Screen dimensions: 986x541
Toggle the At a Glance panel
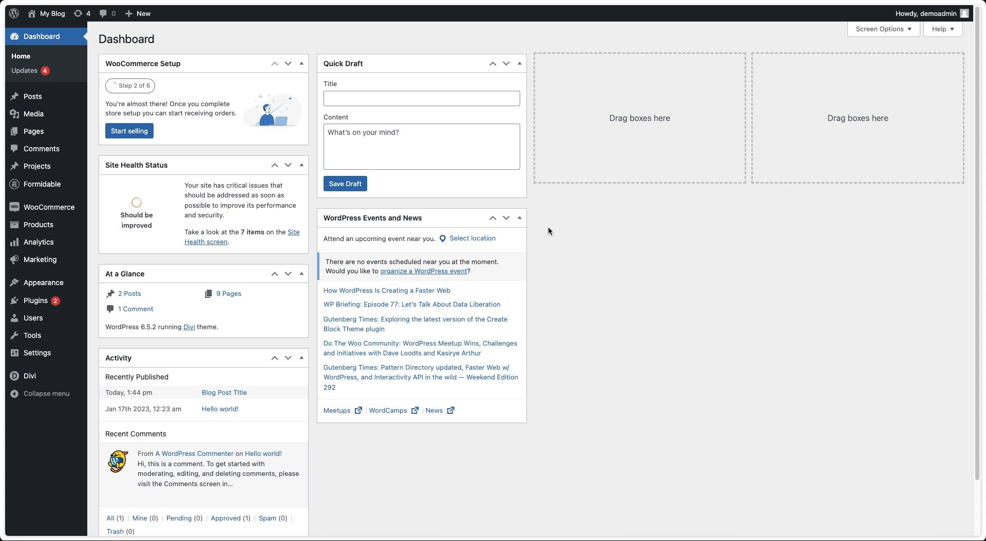(301, 274)
